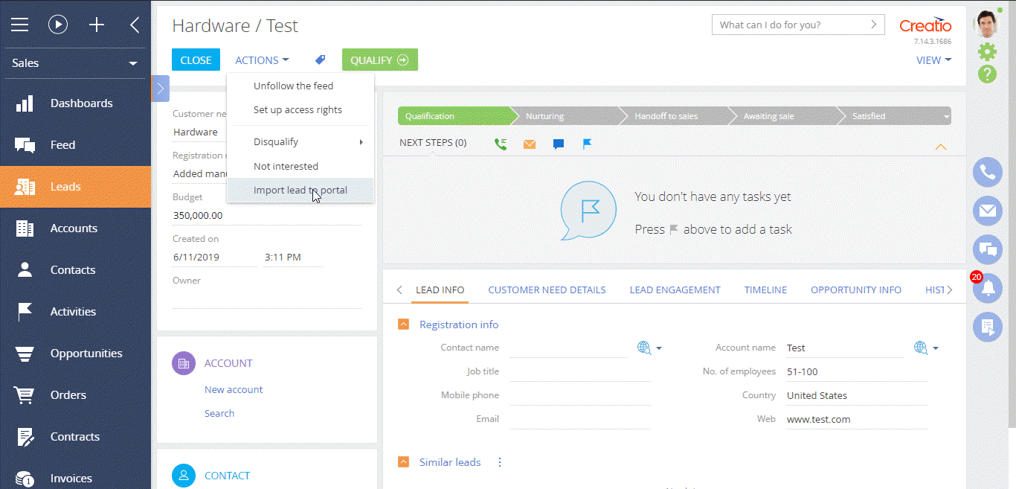The width and height of the screenshot is (1016, 489).
Task: Open the workplace selector showing Sales
Action: [74, 63]
